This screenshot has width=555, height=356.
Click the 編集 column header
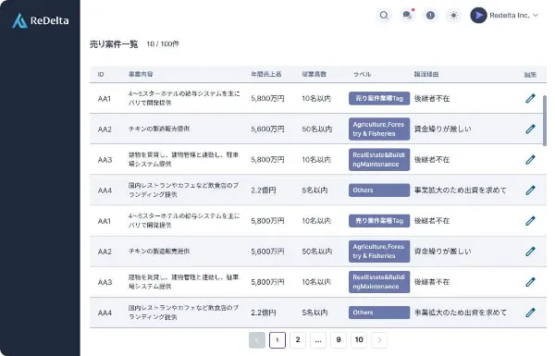[530, 75]
